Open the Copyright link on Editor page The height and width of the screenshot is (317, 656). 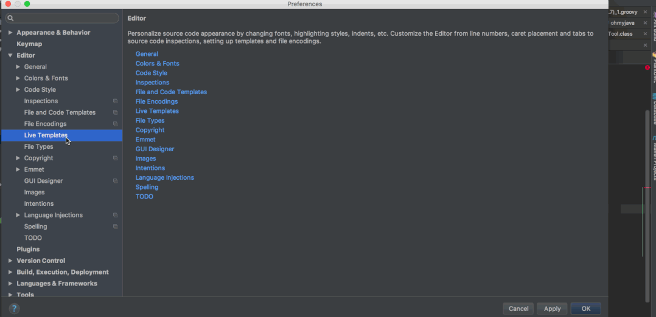(x=150, y=131)
